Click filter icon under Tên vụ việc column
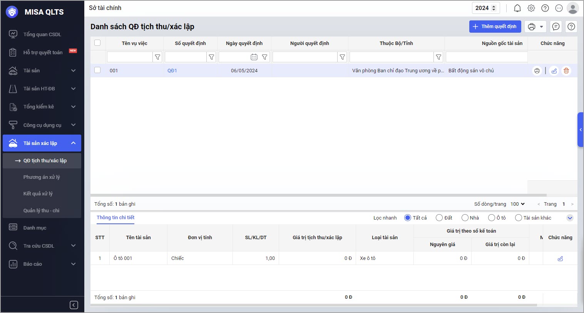Screen dimensions: 584x313 (157, 57)
